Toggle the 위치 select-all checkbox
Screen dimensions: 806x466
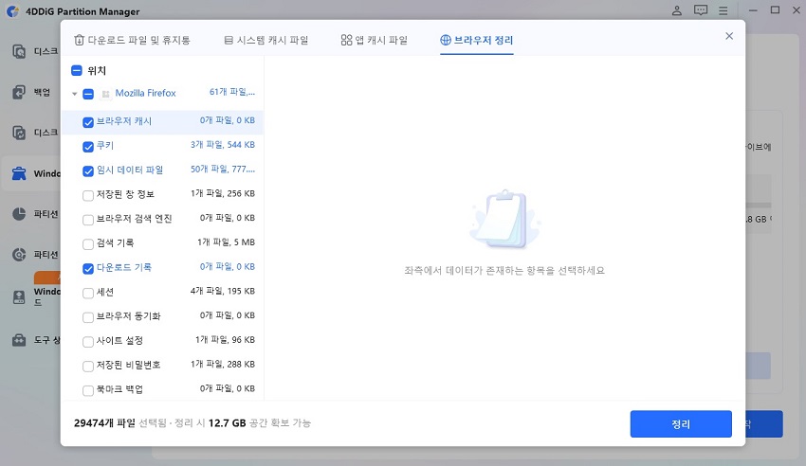77,70
